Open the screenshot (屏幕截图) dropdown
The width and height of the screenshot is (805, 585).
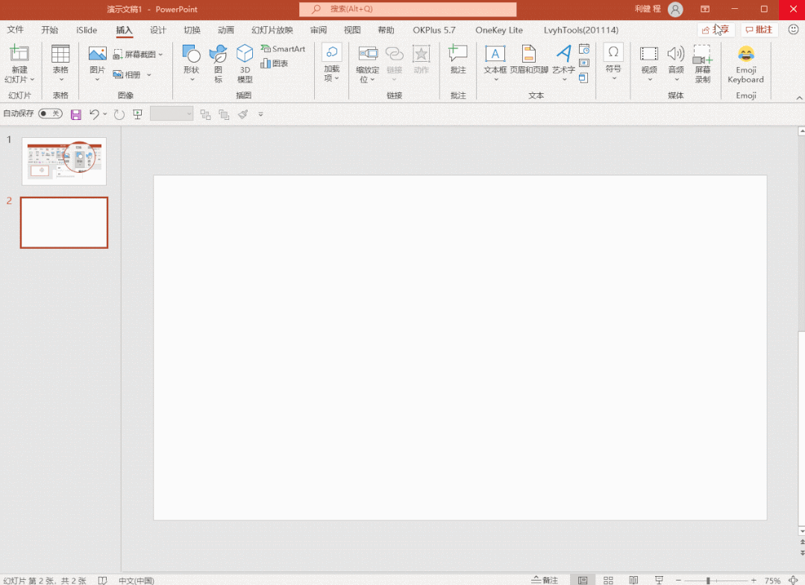pos(138,54)
